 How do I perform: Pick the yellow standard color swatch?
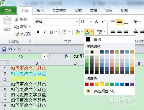pyautogui.click(x=102, y=84)
